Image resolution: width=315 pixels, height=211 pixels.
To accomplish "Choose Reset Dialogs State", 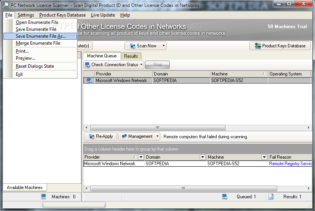I will 40,66.
